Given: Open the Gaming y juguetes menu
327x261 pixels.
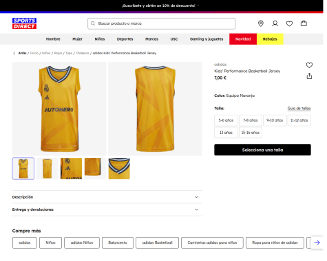Looking at the screenshot, I should point(207,39).
